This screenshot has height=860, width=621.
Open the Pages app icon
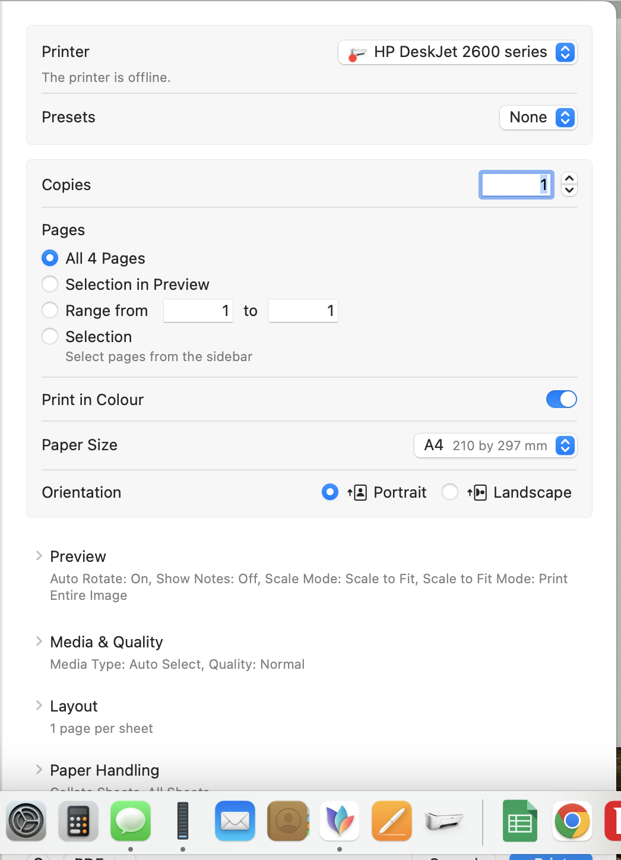[392, 821]
